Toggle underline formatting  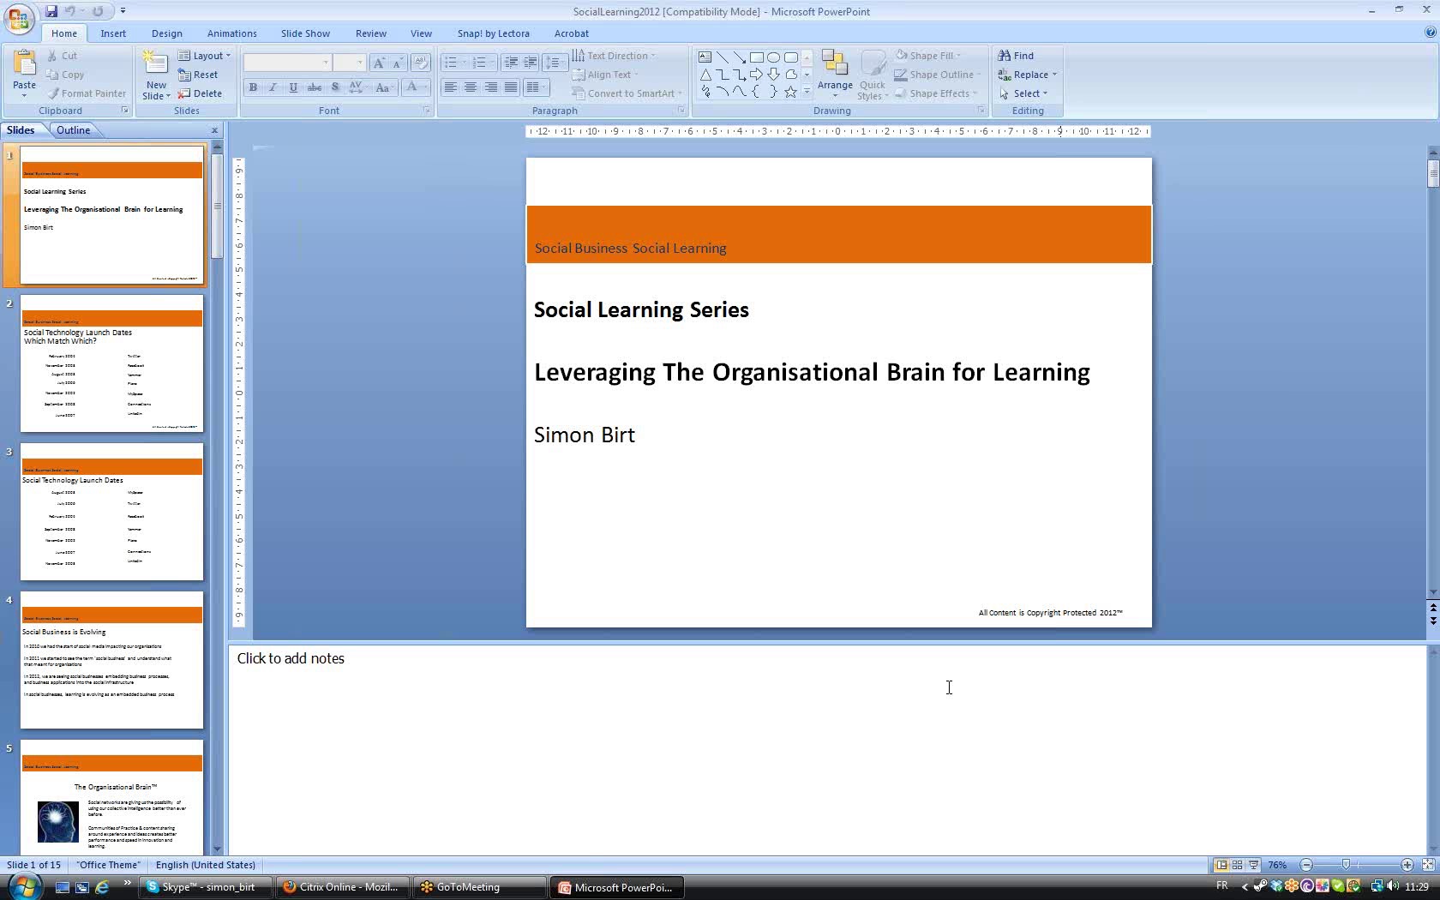tap(294, 87)
